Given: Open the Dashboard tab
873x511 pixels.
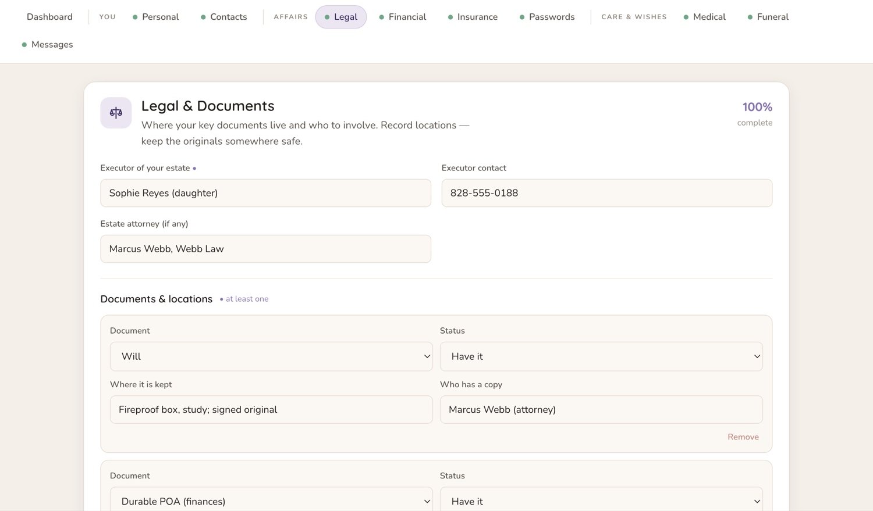Looking at the screenshot, I should click(49, 17).
